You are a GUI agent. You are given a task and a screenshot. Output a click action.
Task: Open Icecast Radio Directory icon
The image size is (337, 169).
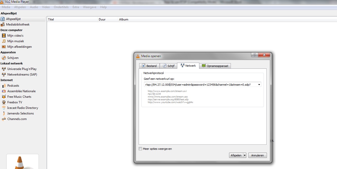click(4, 108)
